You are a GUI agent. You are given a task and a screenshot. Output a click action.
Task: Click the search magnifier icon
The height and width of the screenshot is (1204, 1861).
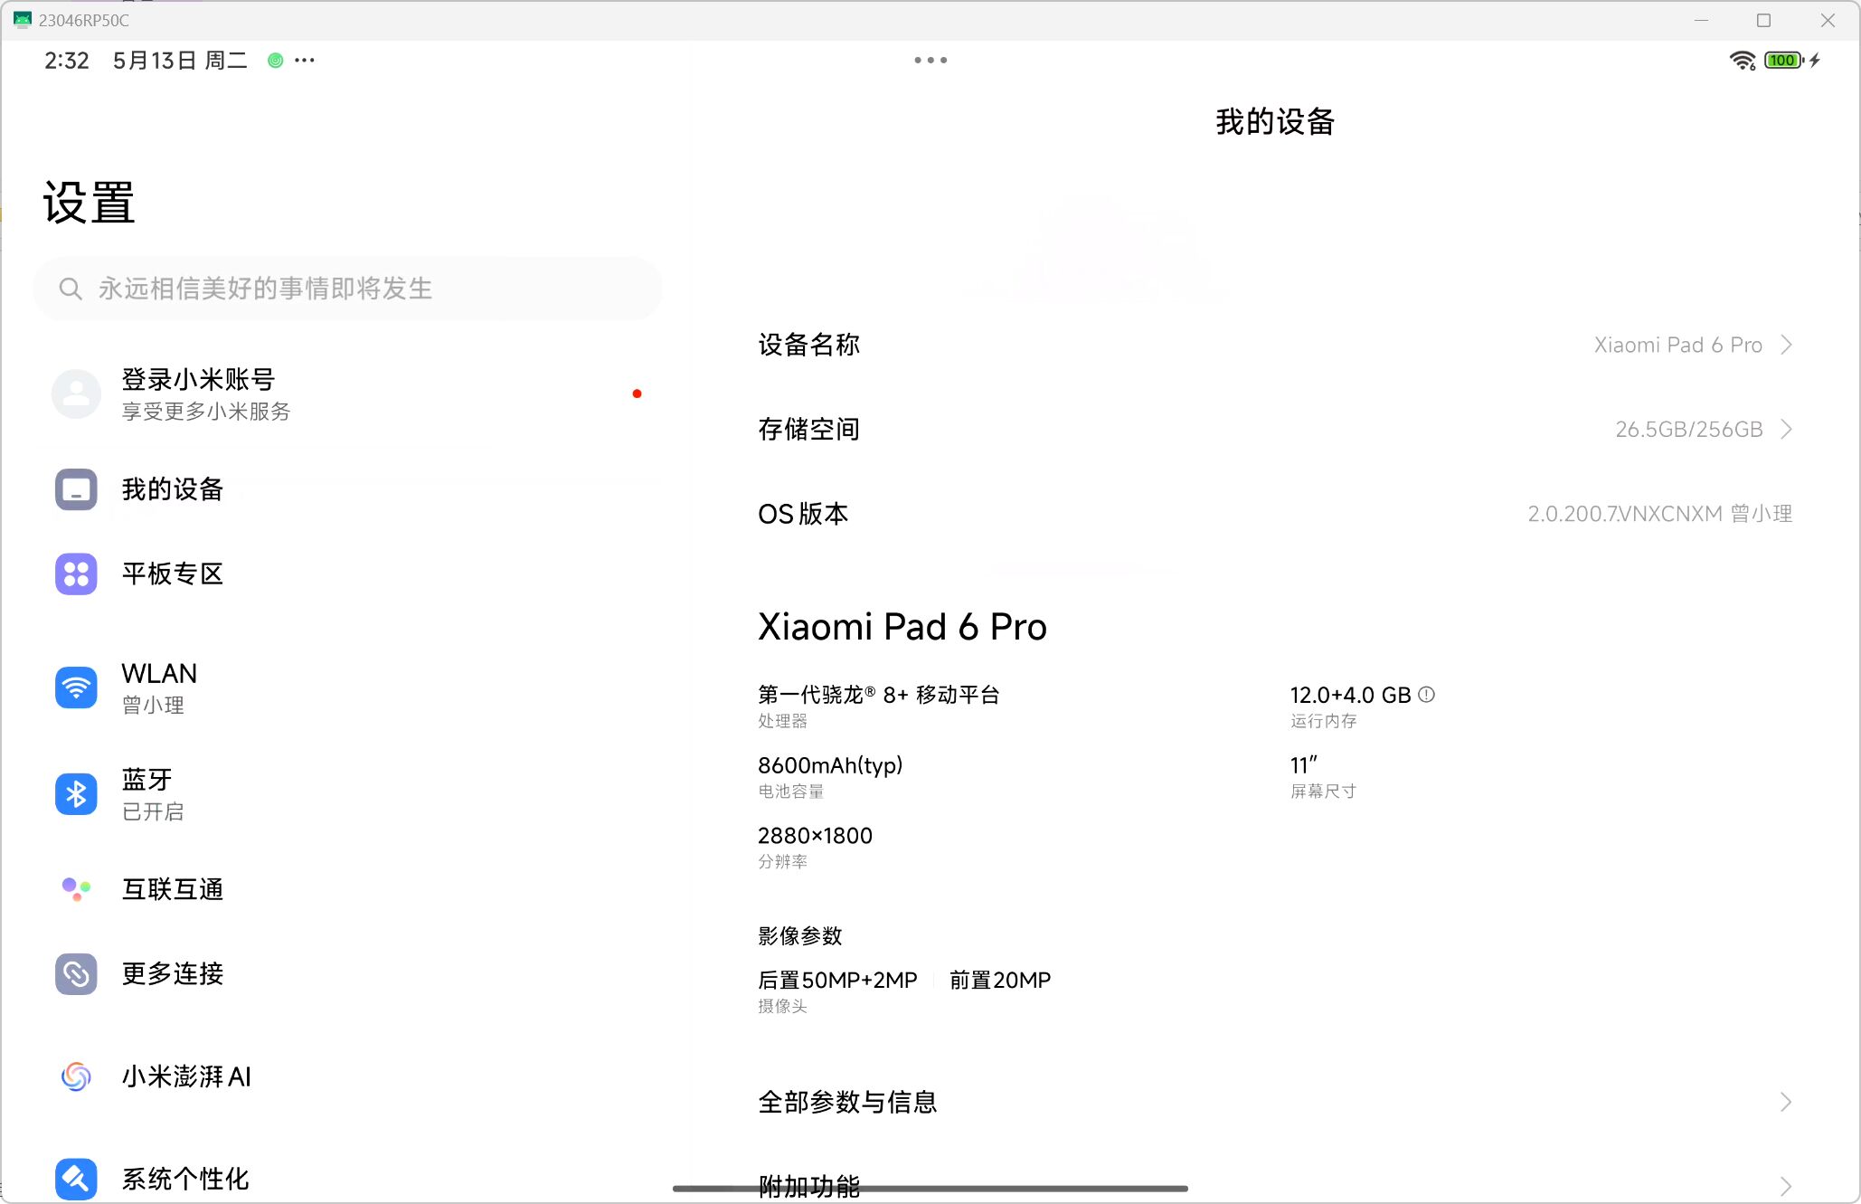click(70, 289)
